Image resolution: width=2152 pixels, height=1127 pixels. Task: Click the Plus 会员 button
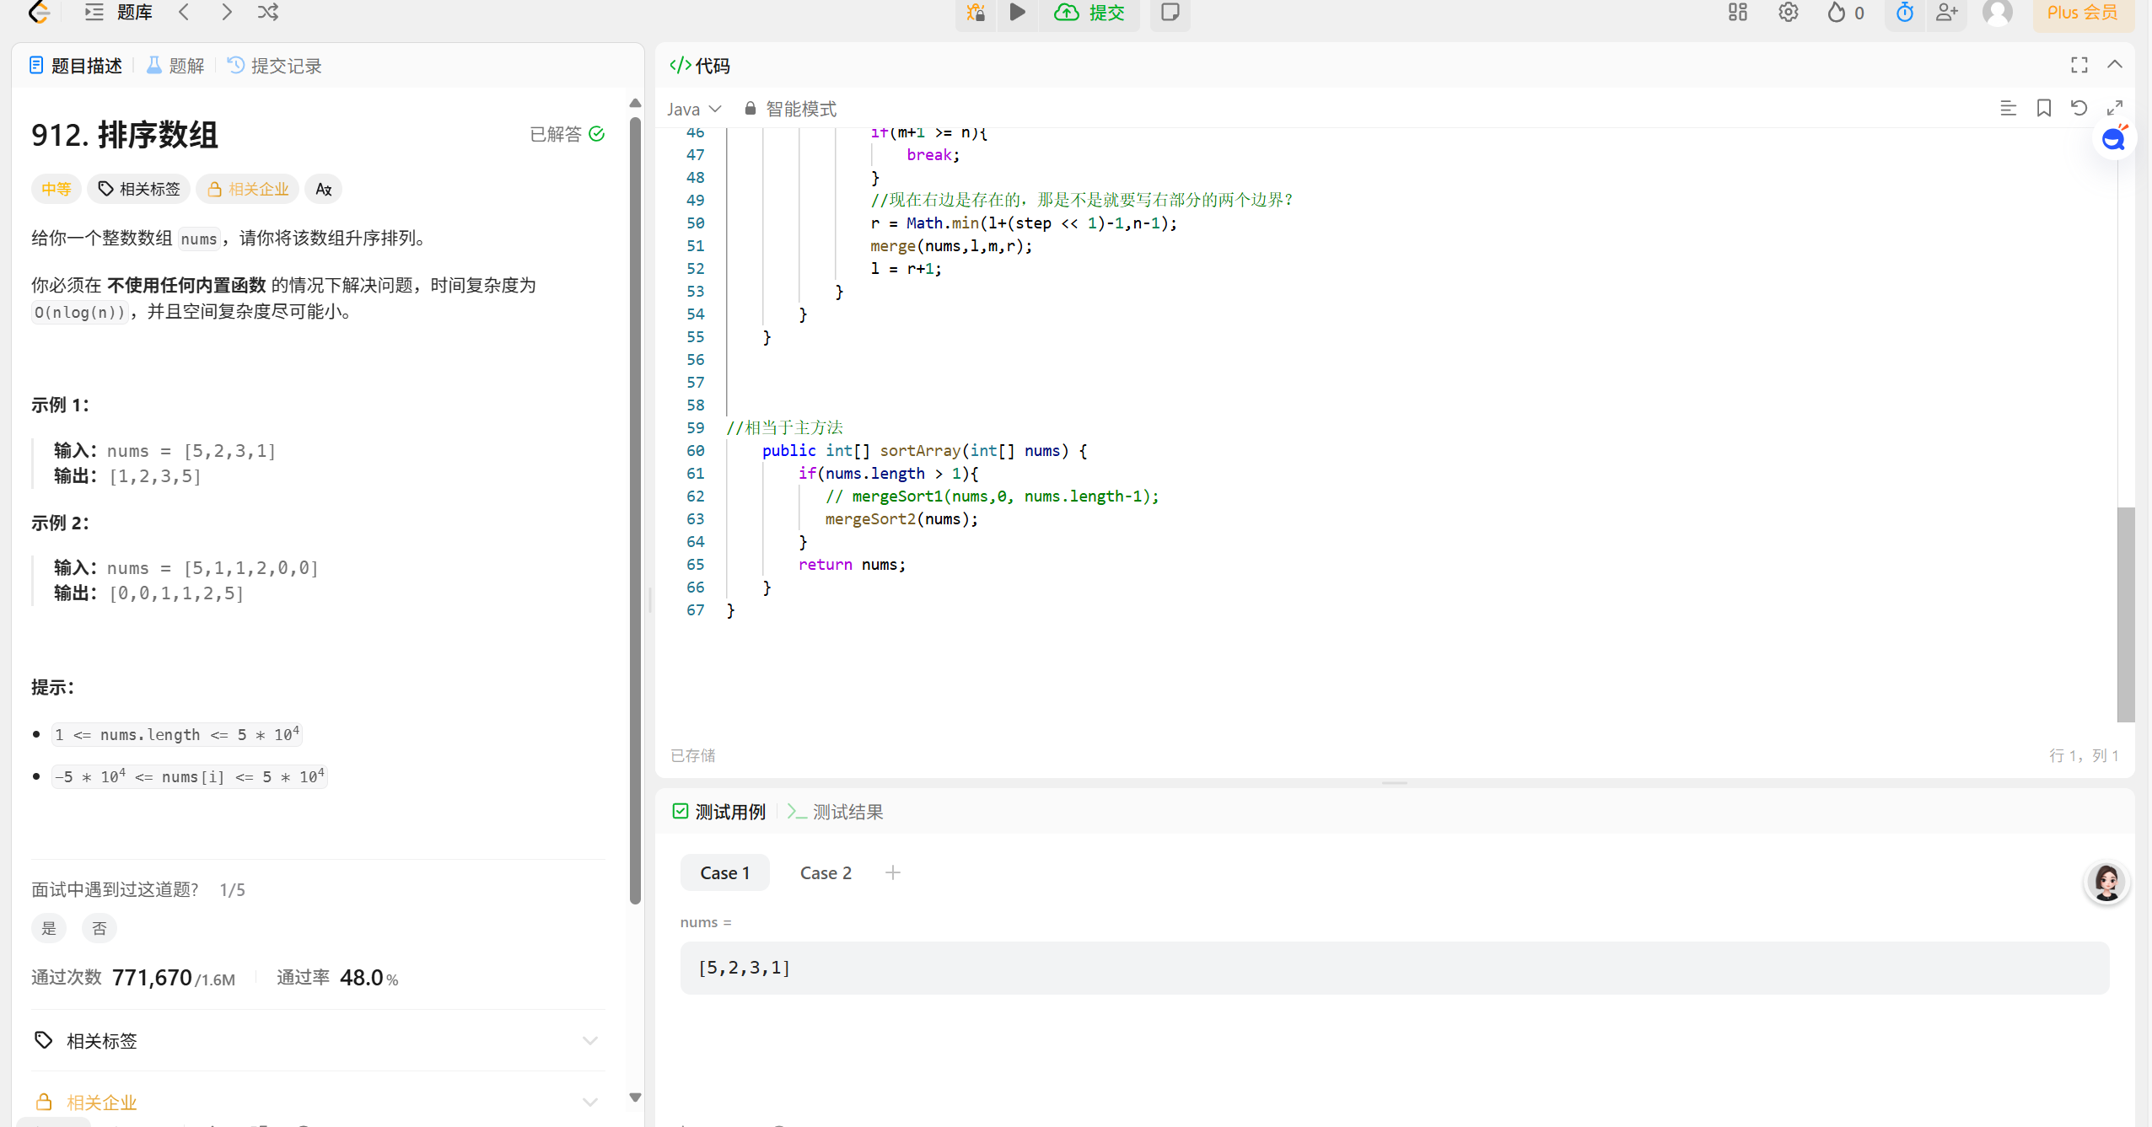coord(2082,12)
